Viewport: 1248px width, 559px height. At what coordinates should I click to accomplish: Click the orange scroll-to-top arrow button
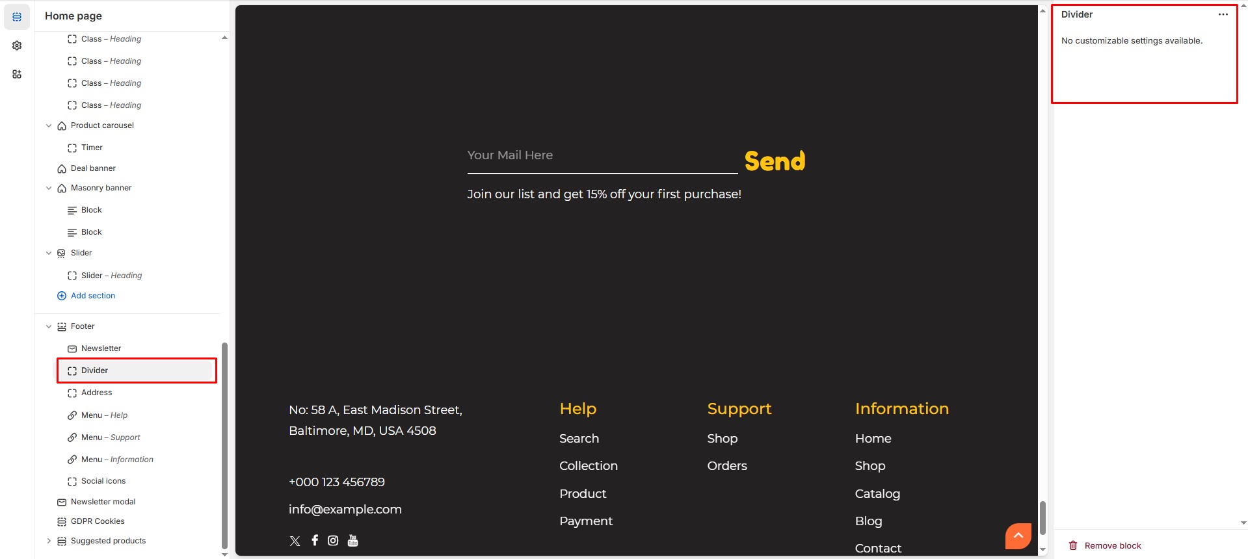click(1018, 536)
